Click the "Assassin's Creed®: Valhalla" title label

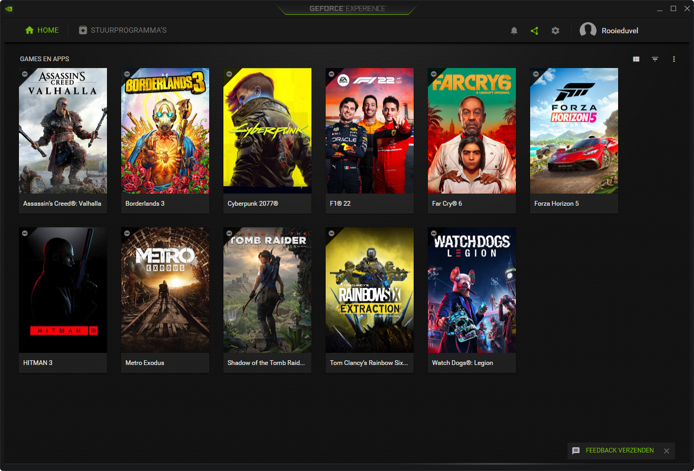[x=62, y=204]
